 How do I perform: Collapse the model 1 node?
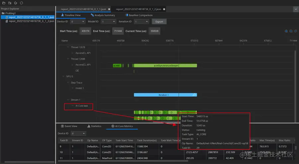(x=72, y=88)
